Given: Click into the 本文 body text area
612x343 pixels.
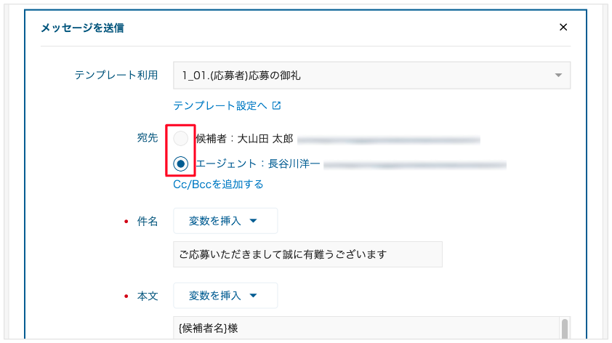Looking at the screenshot, I should pyautogui.click(x=363, y=328).
